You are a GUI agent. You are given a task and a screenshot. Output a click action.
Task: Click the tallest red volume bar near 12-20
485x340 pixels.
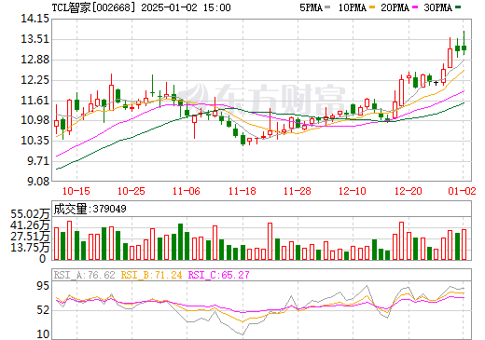(x=401, y=240)
